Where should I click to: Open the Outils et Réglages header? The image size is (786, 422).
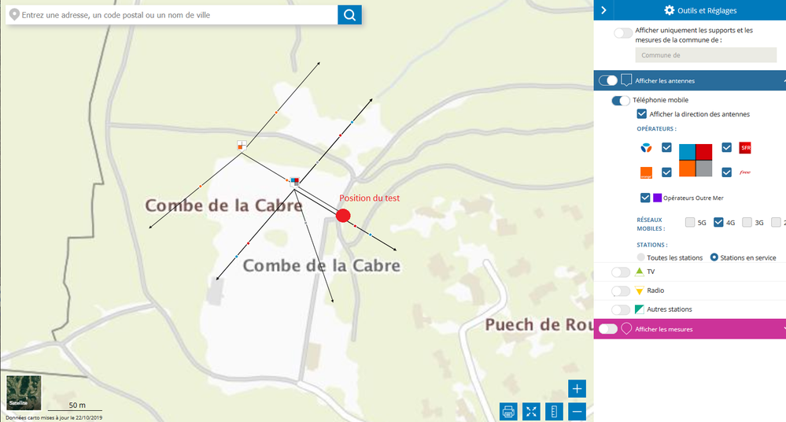[x=699, y=10]
